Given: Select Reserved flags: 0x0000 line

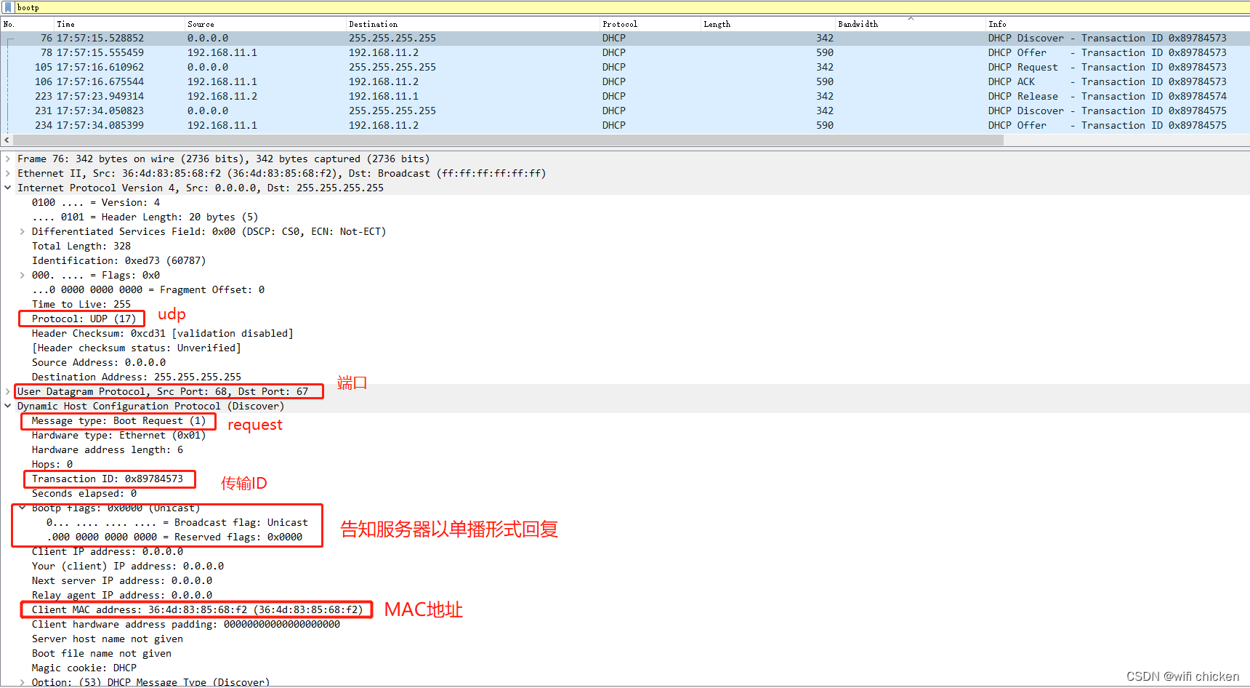Looking at the screenshot, I should point(174,537).
